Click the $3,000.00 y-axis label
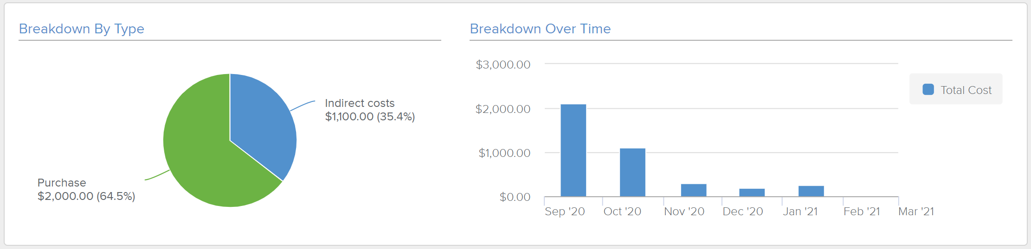 (x=503, y=64)
